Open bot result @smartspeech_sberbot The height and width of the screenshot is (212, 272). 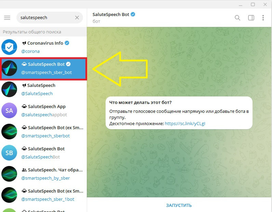tap(43, 132)
